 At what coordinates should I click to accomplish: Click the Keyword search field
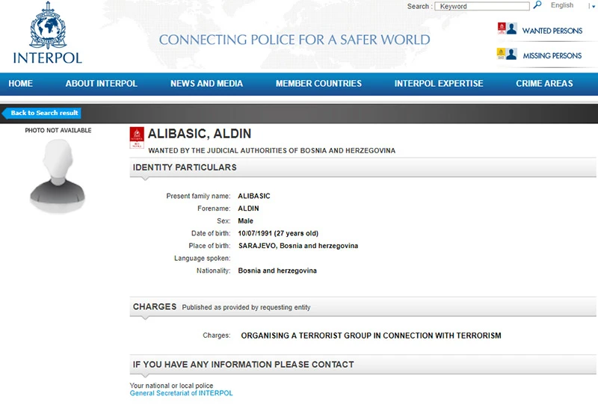(482, 6)
